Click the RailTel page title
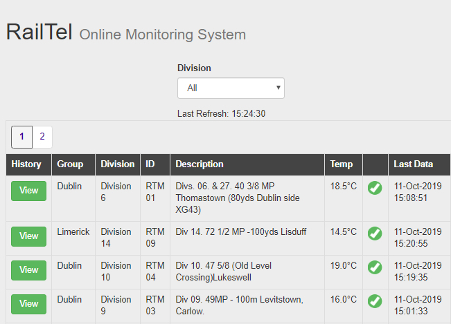451x324 pixels. click(39, 32)
